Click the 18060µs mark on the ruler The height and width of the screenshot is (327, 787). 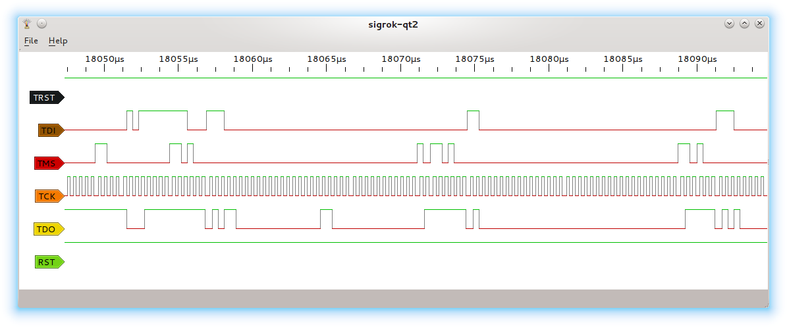pos(253,59)
